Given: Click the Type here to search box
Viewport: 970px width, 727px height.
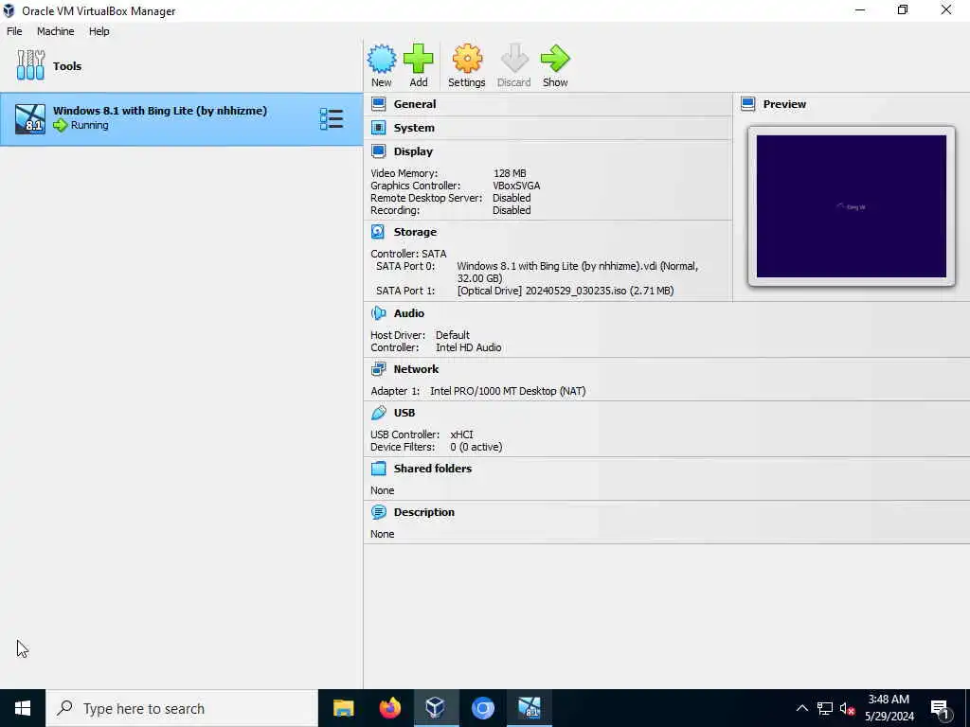Looking at the screenshot, I should pos(182,708).
